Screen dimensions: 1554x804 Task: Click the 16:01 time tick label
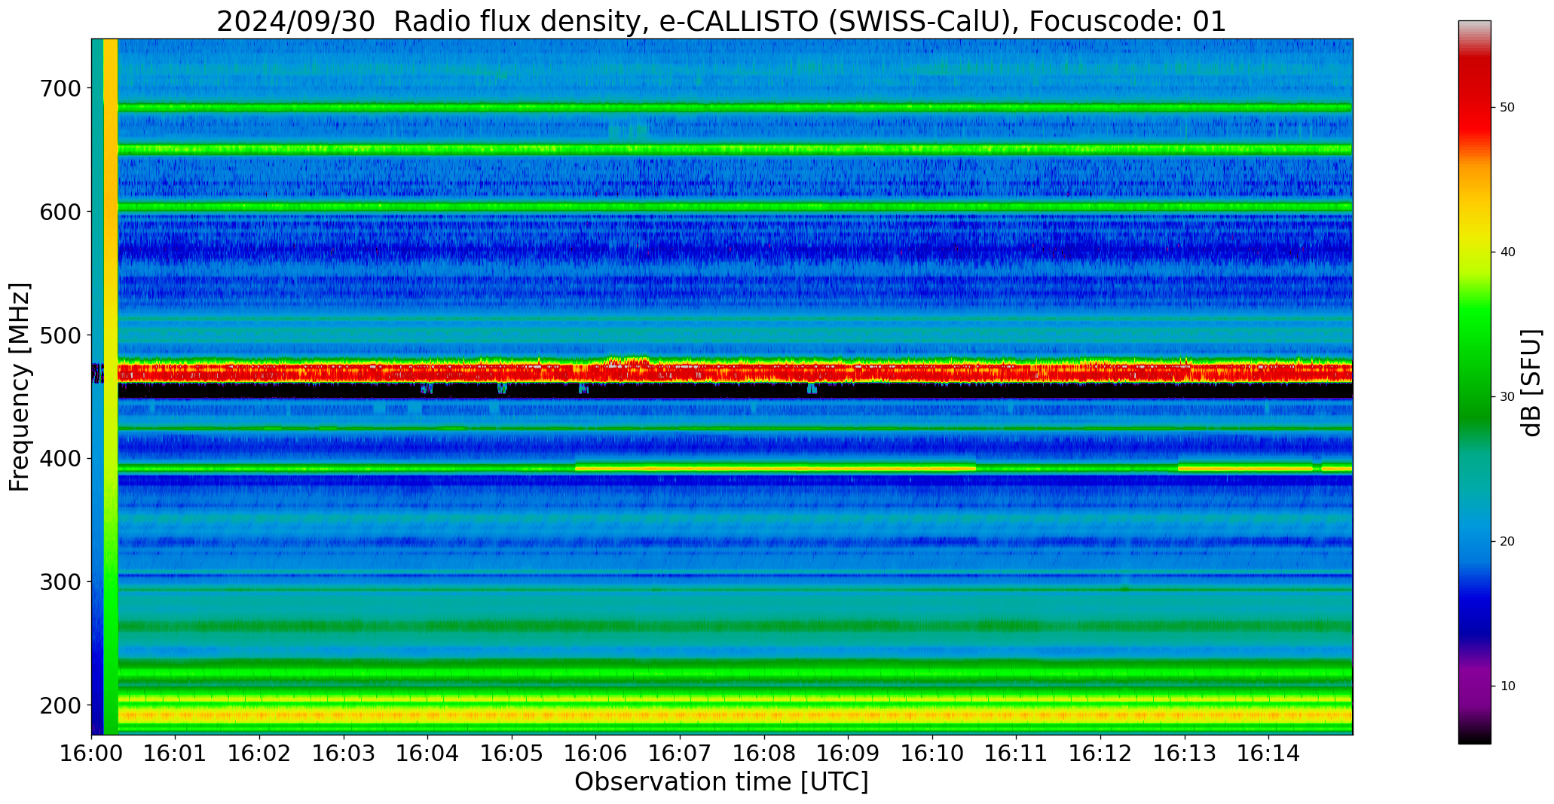coord(176,753)
